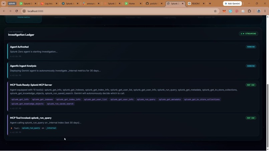Select the splunk_get_index_info tool chip

click(x=68, y=99)
